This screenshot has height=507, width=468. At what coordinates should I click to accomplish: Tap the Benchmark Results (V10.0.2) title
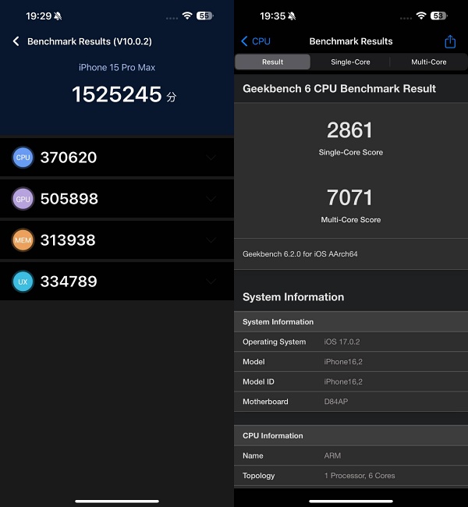[x=90, y=41]
